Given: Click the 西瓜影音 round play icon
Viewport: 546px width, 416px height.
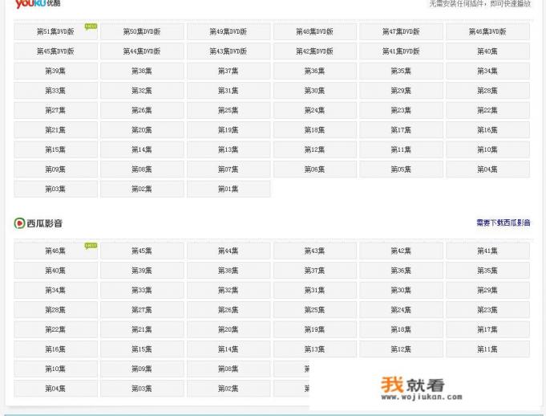Looking at the screenshot, I should coord(19,223).
